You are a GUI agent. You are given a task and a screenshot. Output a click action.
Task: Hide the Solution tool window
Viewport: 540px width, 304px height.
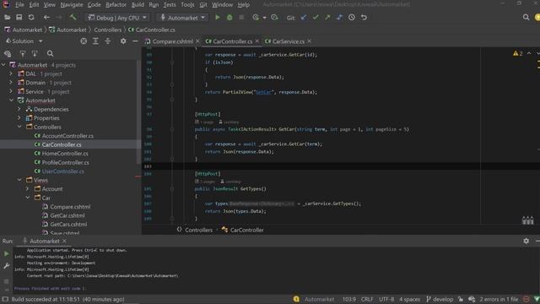[x=135, y=41]
